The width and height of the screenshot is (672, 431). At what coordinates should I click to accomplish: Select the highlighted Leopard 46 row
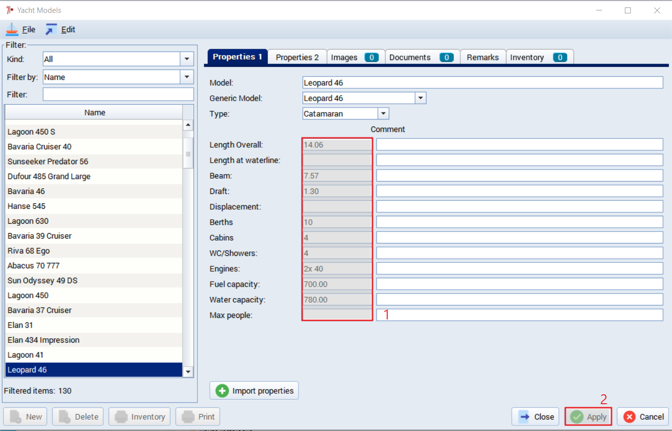pos(94,370)
